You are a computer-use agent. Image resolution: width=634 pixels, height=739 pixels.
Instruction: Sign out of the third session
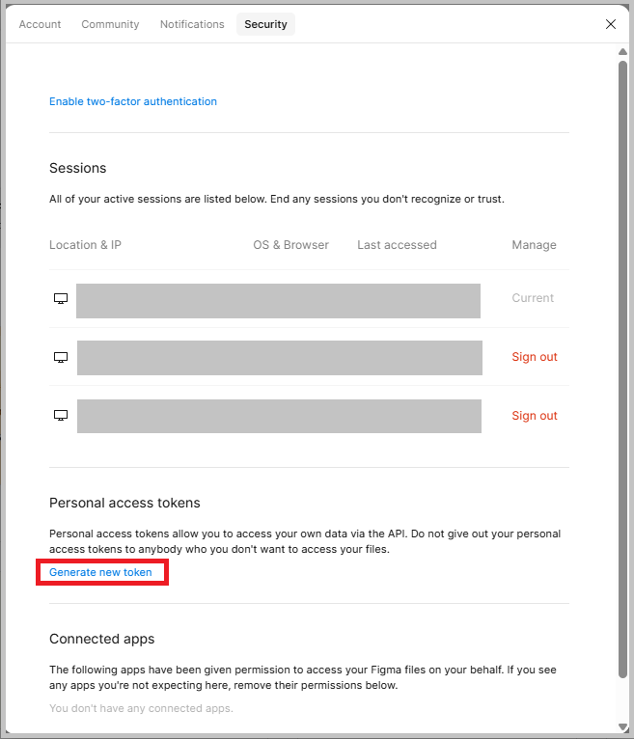pos(535,416)
